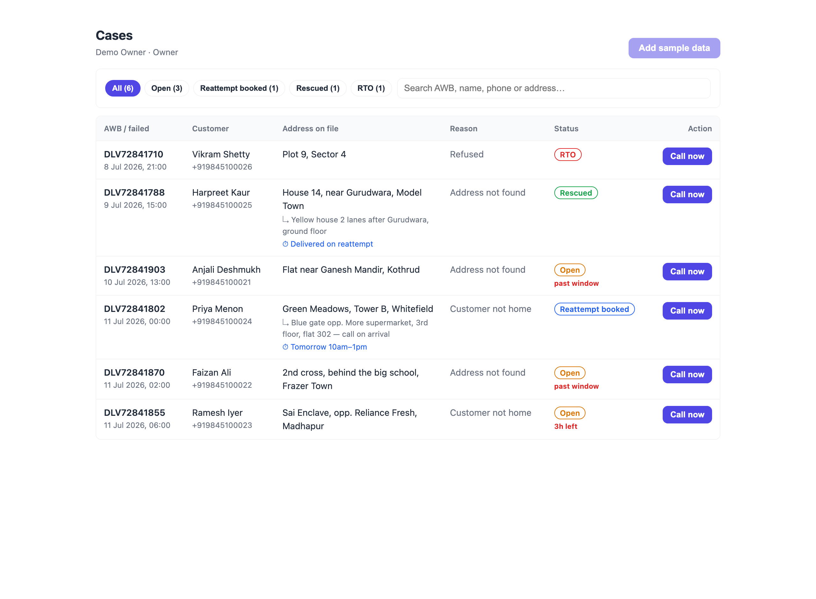
Task: Show Reattempt booked (1) cases
Action: coord(239,88)
